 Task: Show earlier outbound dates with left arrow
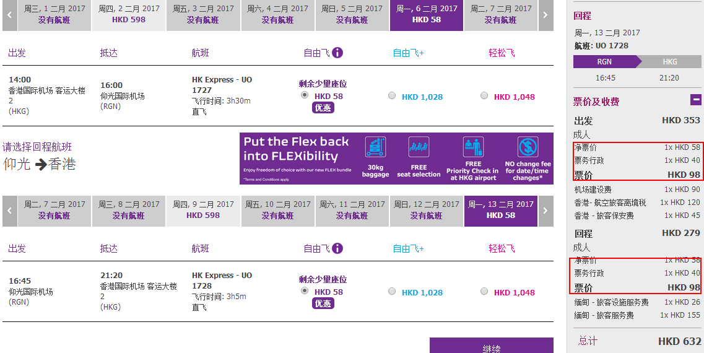click(x=9, y=15)
